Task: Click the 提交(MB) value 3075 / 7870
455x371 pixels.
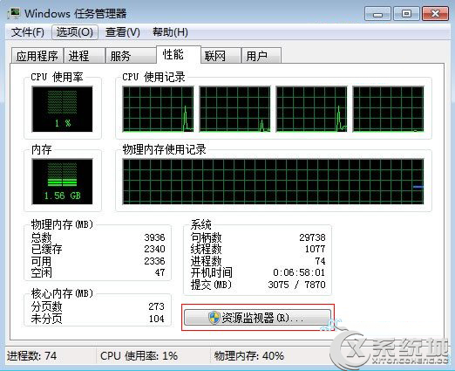Action: [296, 285]
